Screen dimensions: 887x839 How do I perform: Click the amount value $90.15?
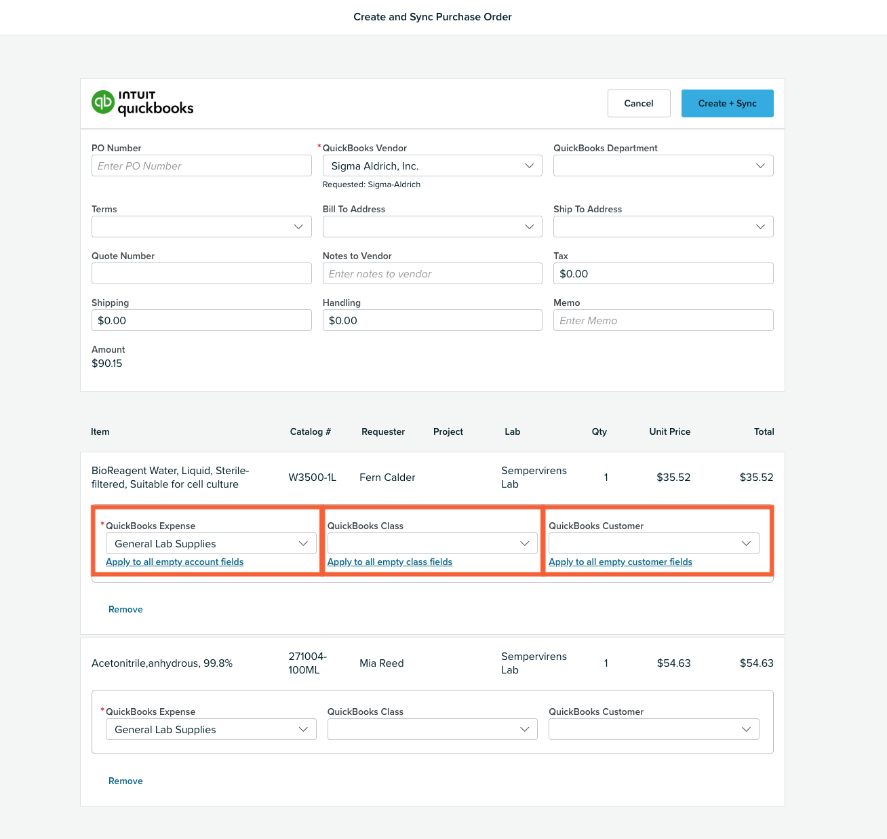107,364
